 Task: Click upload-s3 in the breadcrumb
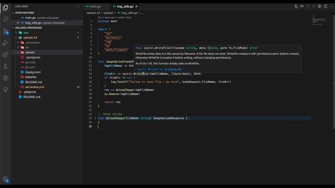[x=93, y=13]
